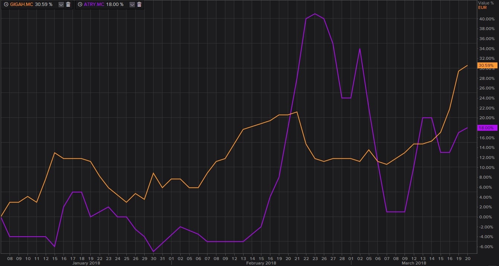
Task: Click the date 20 at the timeline's right end
Action: (467, 257)
